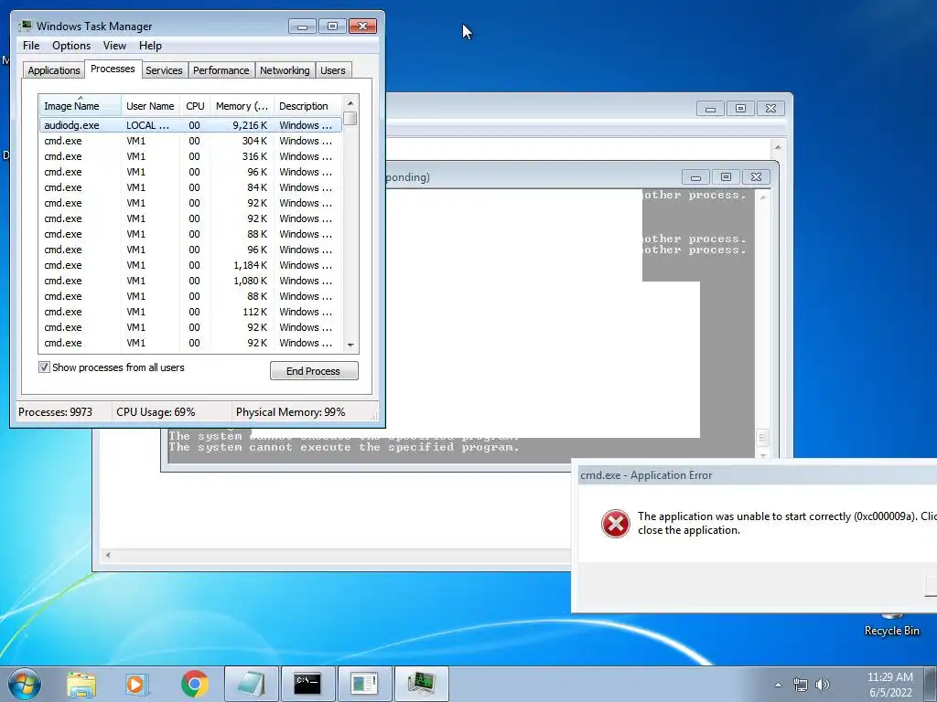Image resolution: width=937 pixels, height=702 pixels.
Task: Select cmd.exe row using 1,184 K
Action: click(190, 265)
